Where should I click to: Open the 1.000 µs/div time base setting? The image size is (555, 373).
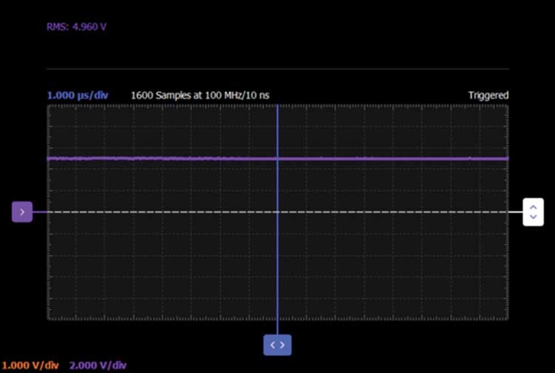click(x=78, y=96)
